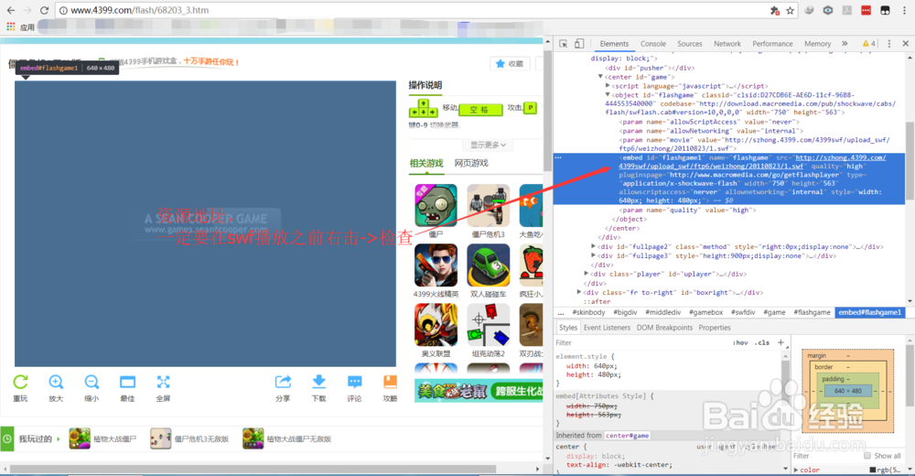Open the 僵尸危机3 game thumbnail

pos(489,206)
